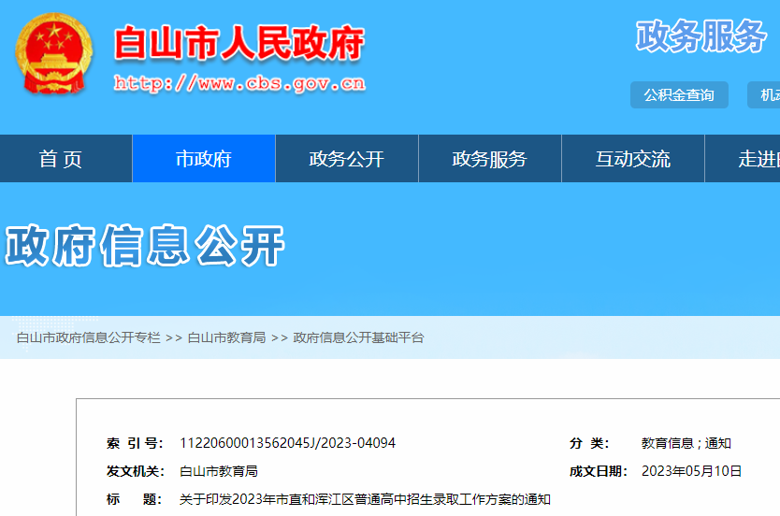Open the 白山市人民政府 site title
Viewport: 780px width, 516px height.
point(239,44)
